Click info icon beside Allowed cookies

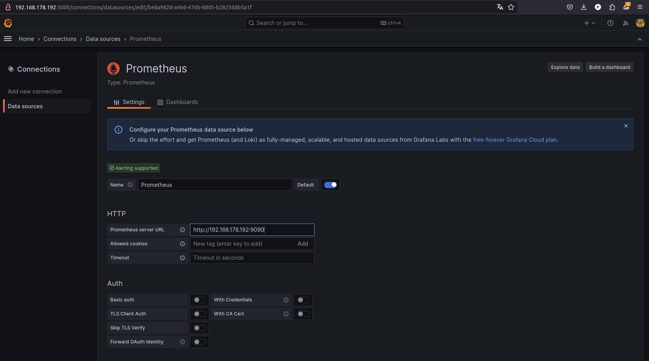tap(182, 244)
